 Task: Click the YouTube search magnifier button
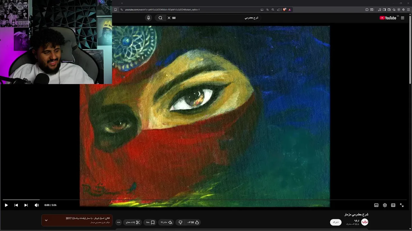(160, 18)
